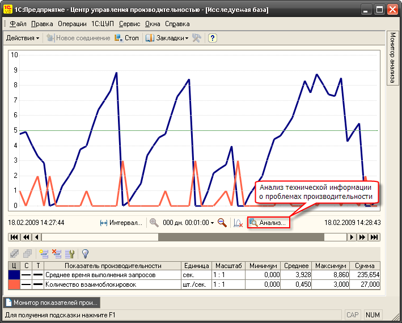
Task: Click the Стоп button
Action: (126, 38)
